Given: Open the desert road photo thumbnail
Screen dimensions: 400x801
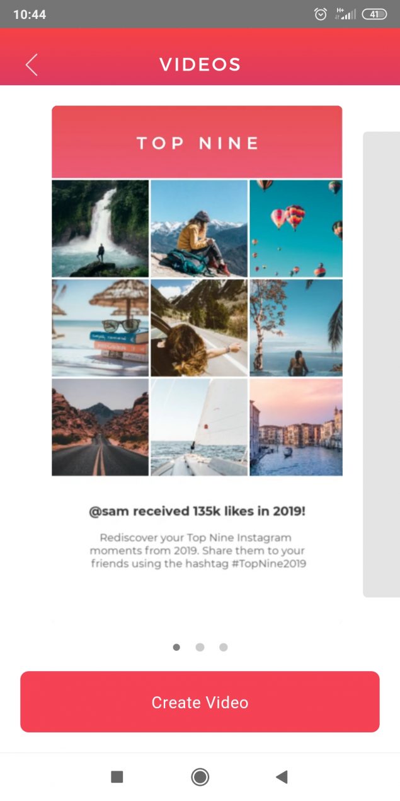Looking at the screenshot, I should point(100,427).
